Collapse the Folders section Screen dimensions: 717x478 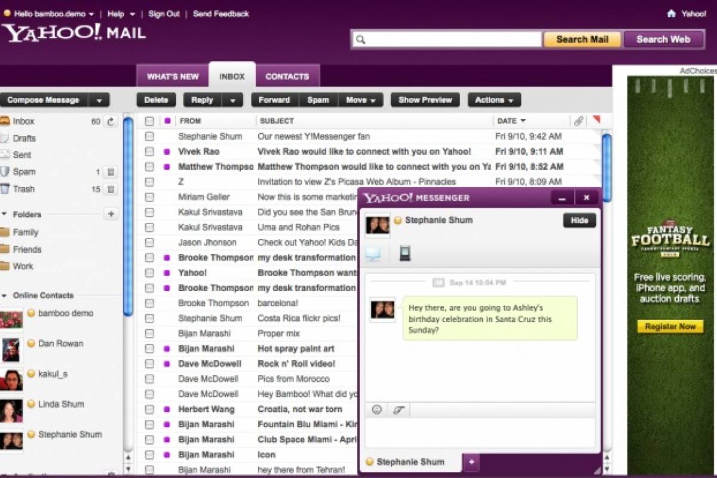coord(4,214)
